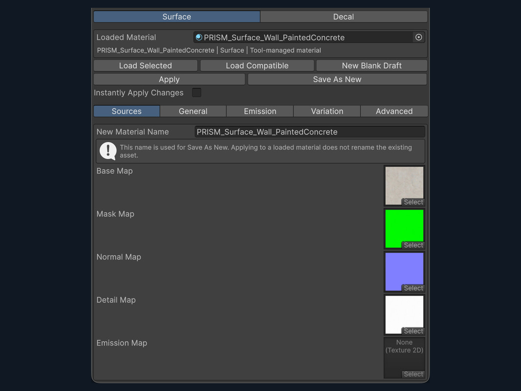Apply changes to the material
The height and width of the screenshot is (391, 521).
pyautogui.click(x=169, y=79)
